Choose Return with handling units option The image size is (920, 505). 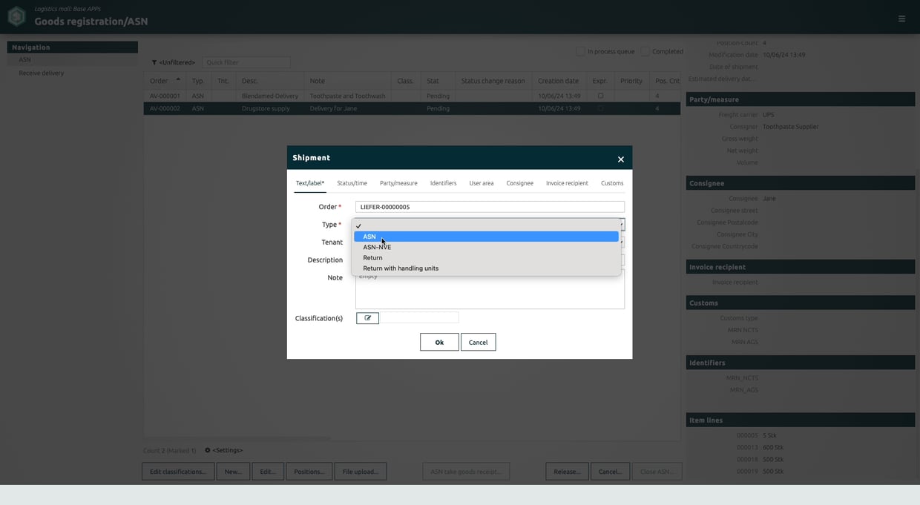[486, 268]
